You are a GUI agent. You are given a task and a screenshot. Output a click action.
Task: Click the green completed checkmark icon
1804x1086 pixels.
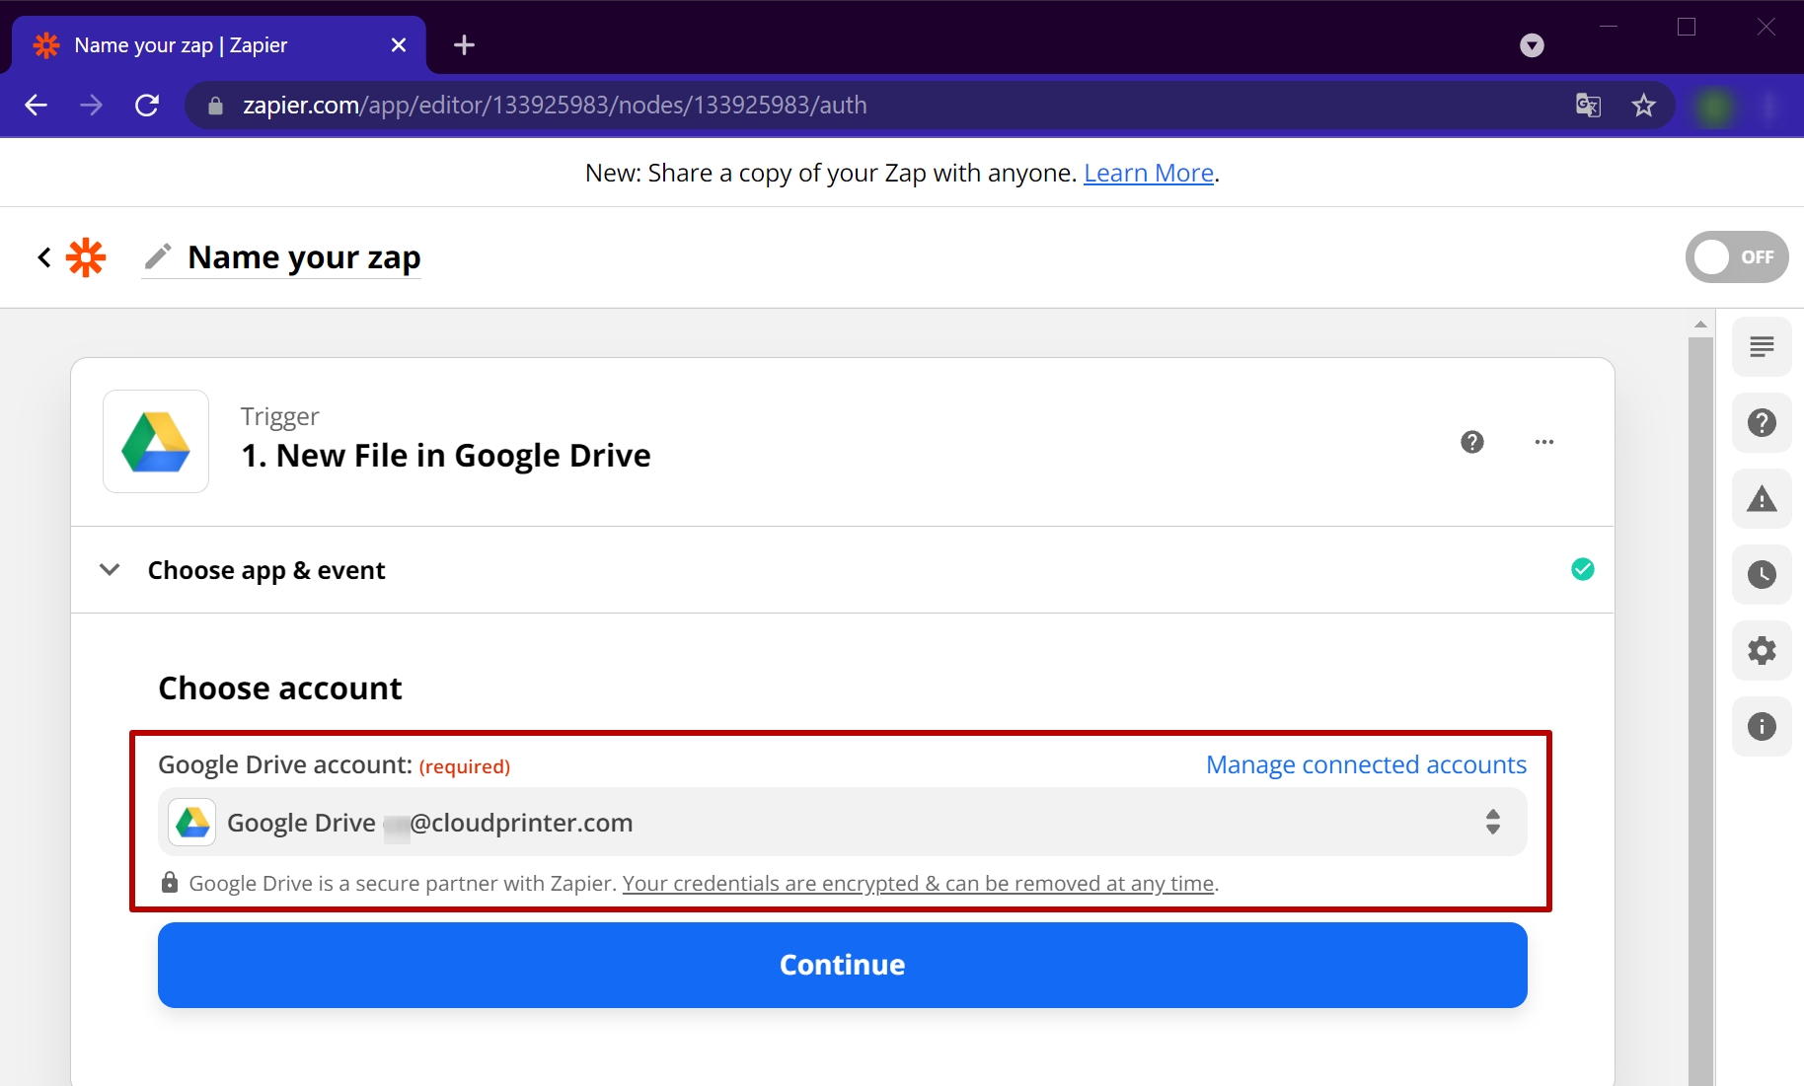1582,569
